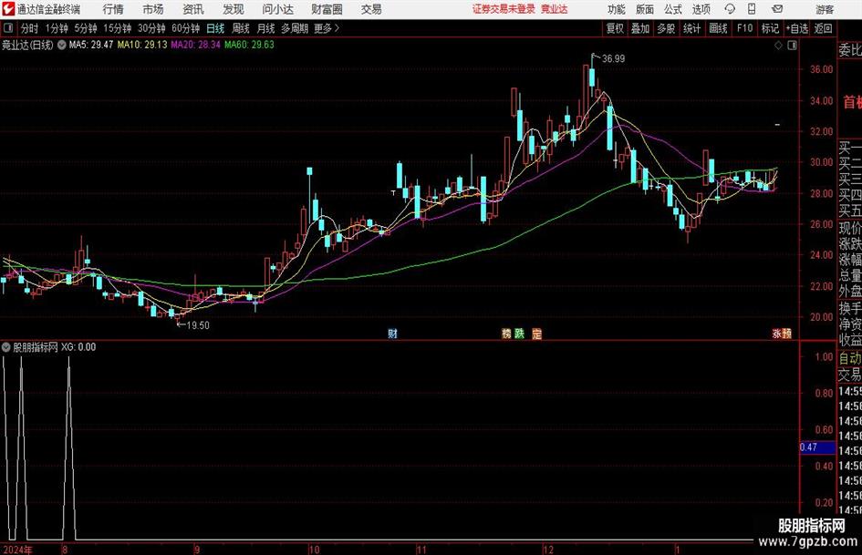Switch to 月线 monthly tab
This screenshot has height=555, width=862.
tap(266, 28)
